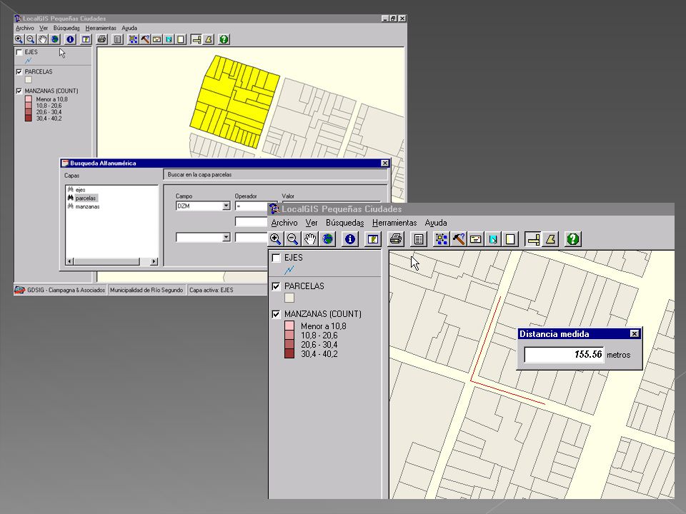This screenshot has width=686, height=514.
Task: Close the Busqueda Alfanumérica dialog
Action: [384, 163]
